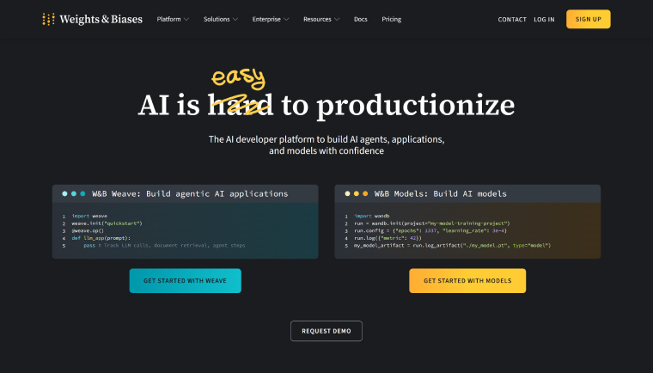This screenshot has height=373, width=653.
Task: Click the W&B Weave code window title
Action: (x=190, y=193)
